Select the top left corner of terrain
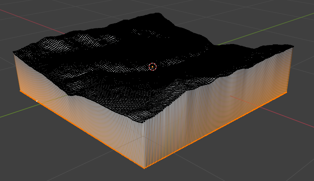Image resolution: width=314 pixels, height=181 pixels. tap(14, 52)
